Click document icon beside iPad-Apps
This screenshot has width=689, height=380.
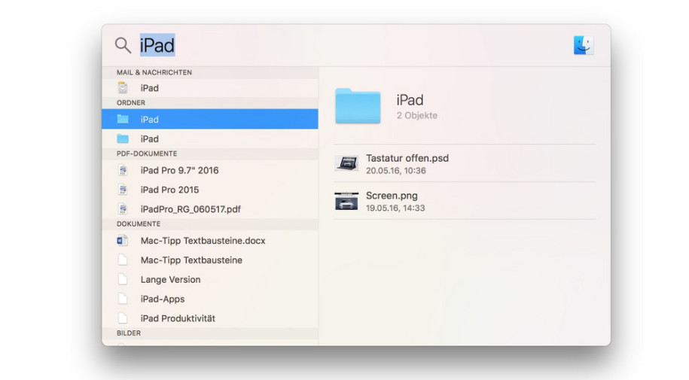(x=123, y=299)
